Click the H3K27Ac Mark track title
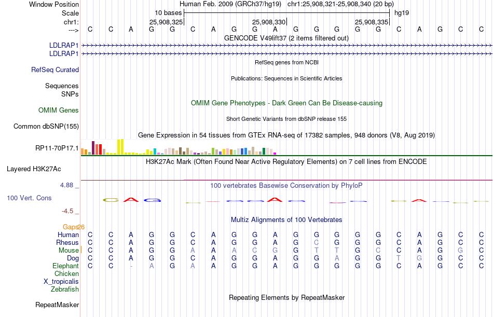The height and width of the screenshot is (317, 493). click(286, 162)
